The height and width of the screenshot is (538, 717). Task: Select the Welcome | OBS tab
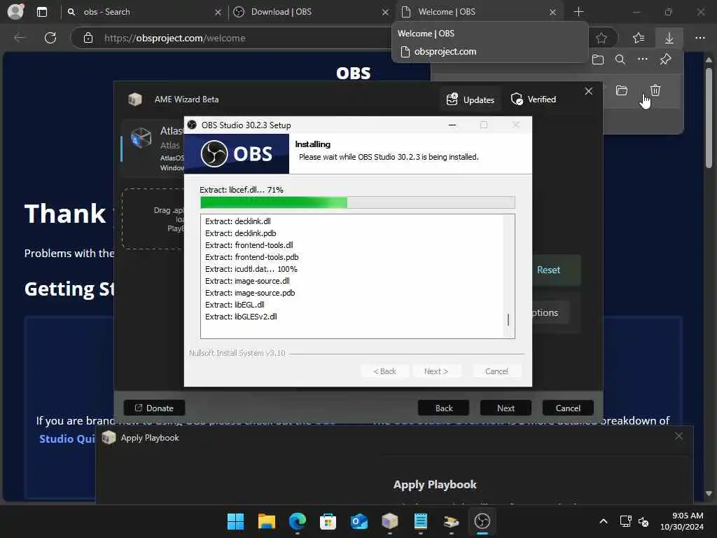point(478,12)
